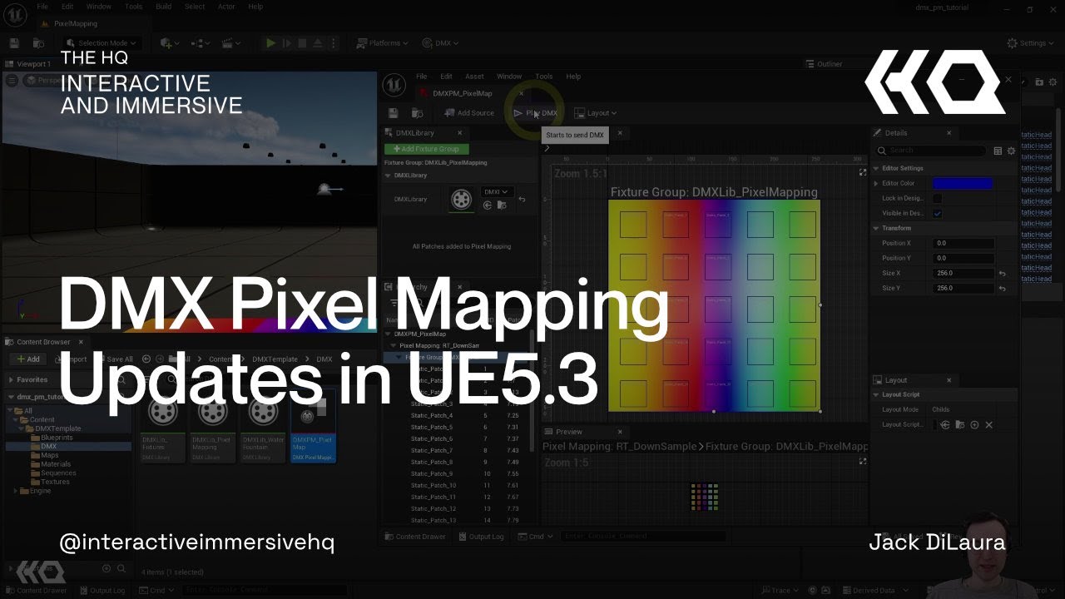Image resolution: width=1065 pixels, height=599 pixels.
Task: Save the DMXPM_PixelMap asset with save icon
Action: pos(394,113)
